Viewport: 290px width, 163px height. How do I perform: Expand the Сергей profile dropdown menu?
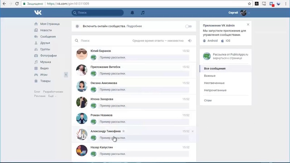[x=249, y=13]
